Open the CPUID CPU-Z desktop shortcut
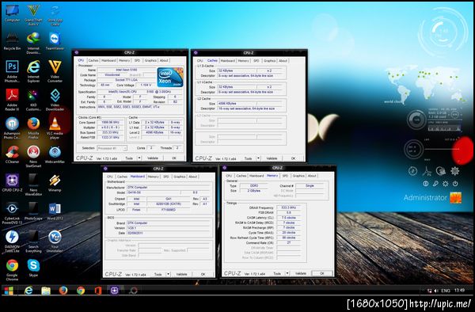 pyautogui.click(x=12, y=183)
